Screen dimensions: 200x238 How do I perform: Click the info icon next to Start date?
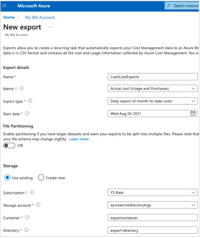pos(27,114)
